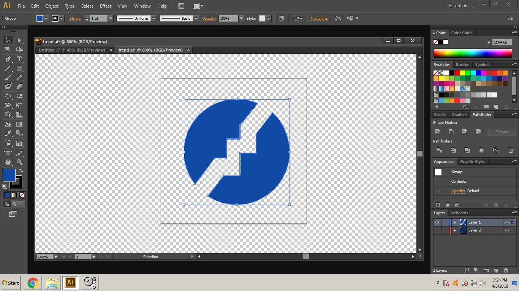The height and width of the screenshot is (291, 519).
Task: Pick the Rectangle shape tool
Action: tap(19, 69)
